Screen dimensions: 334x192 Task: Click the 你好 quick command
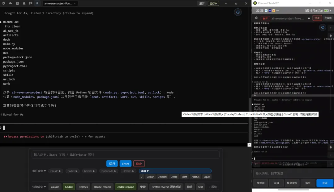click(x=189, y=187)
